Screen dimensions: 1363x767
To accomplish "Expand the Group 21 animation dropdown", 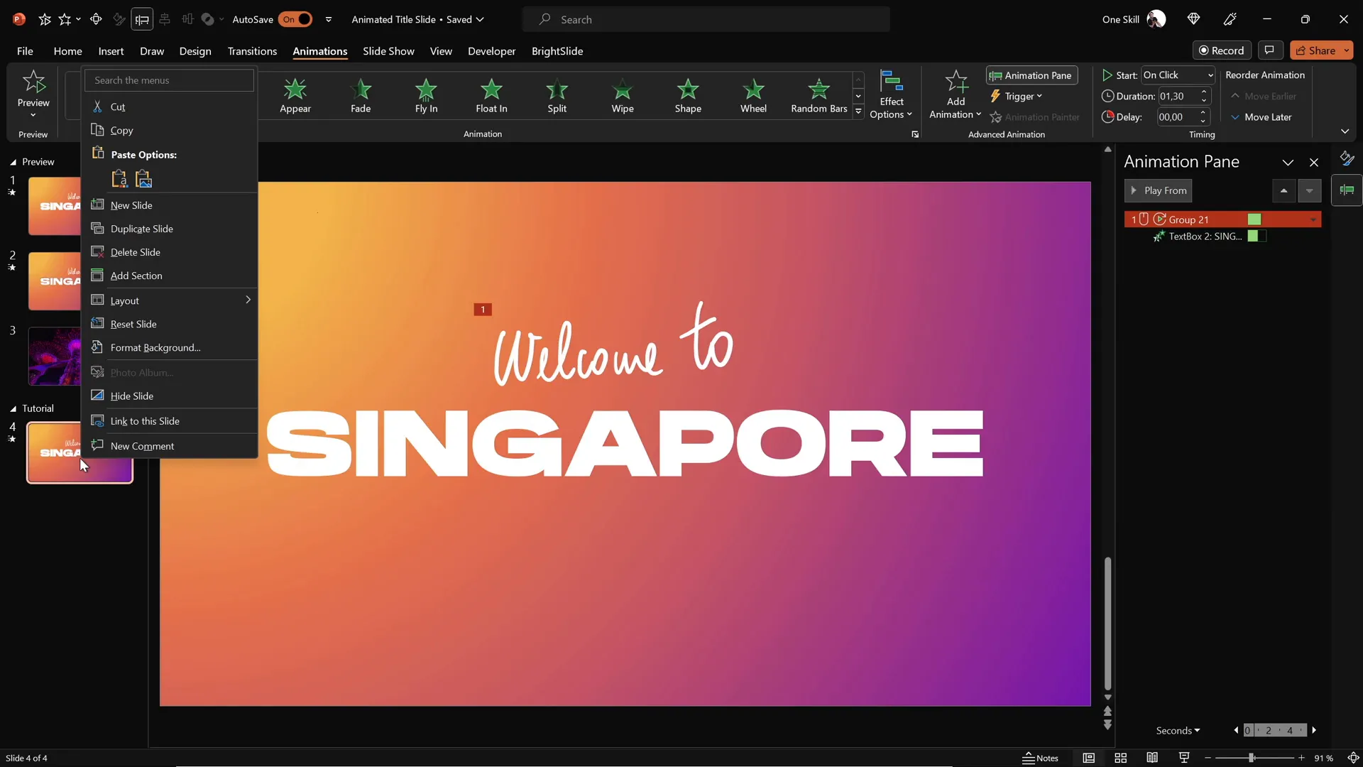I will pos(1313,219).
